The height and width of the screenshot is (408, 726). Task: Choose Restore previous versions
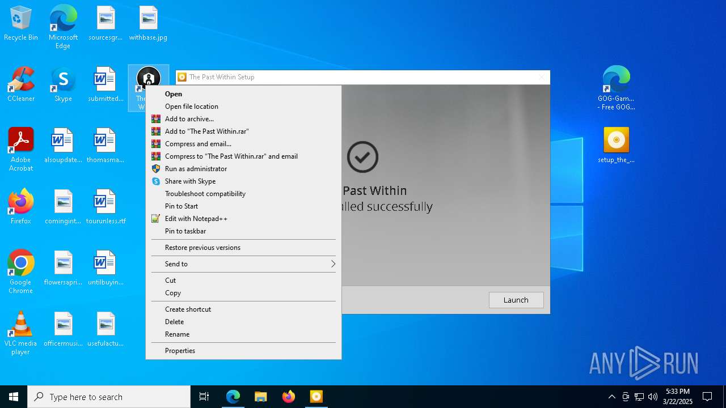(x=243, y=248)
